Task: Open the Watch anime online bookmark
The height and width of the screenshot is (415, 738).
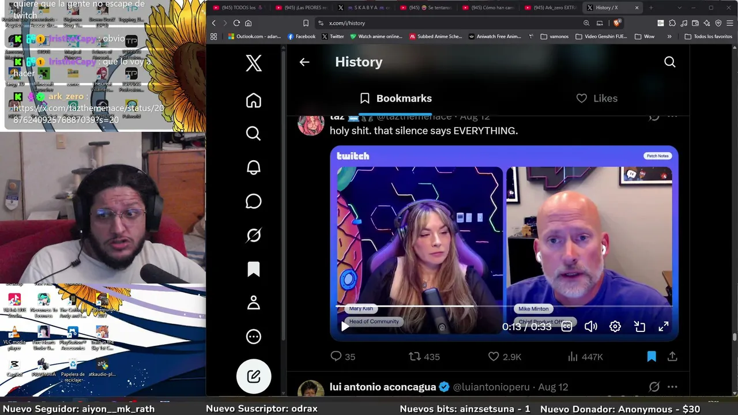Action: tap(376, 36)
